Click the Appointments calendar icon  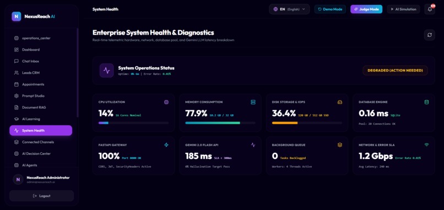click(17, 85)
